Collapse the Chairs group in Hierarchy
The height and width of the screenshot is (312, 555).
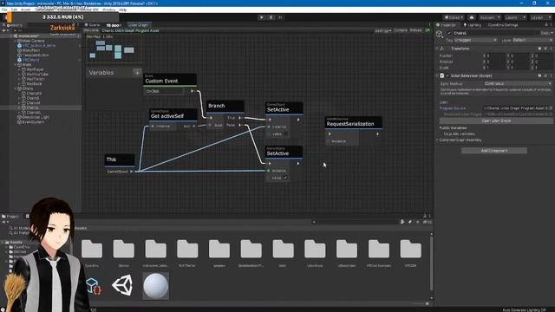(16, 88)
